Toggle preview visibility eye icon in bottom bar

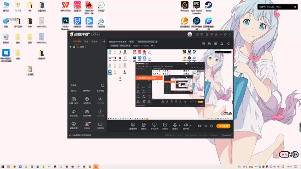pyautogui.click(x=206, y=126)
